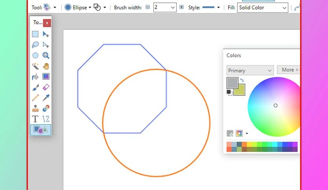Select the Magic Wand tool

click(35, 66)
